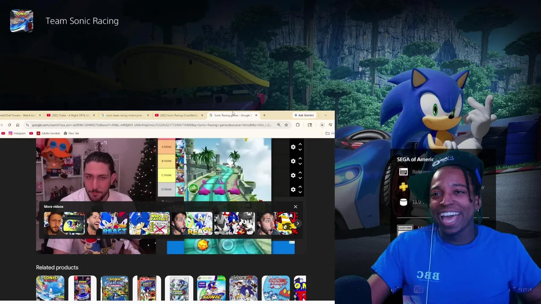Open the Adobe Acrobat bookmark
Screen dimensions: 541x304
coord(48,133)
